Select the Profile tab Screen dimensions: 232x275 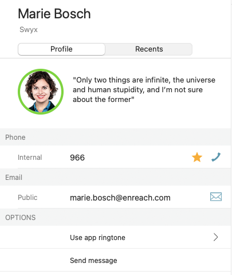click(x=61, y=49)
